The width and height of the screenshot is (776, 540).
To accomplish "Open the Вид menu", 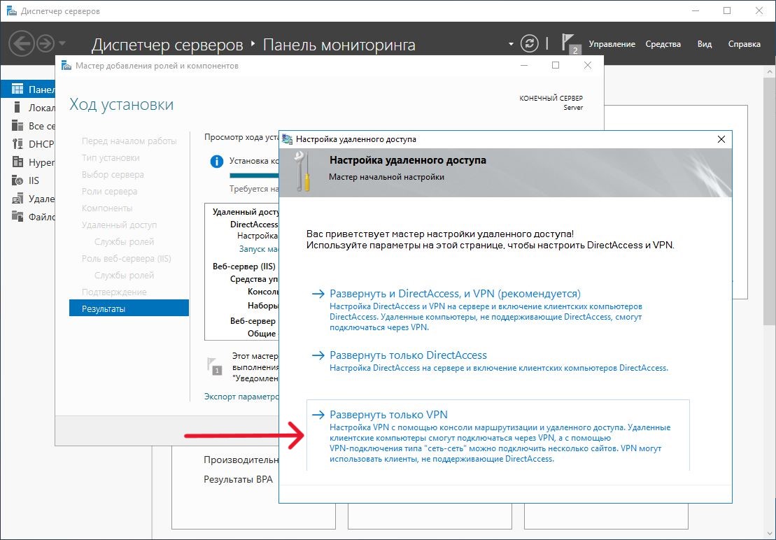I will (x=704, y=44).
